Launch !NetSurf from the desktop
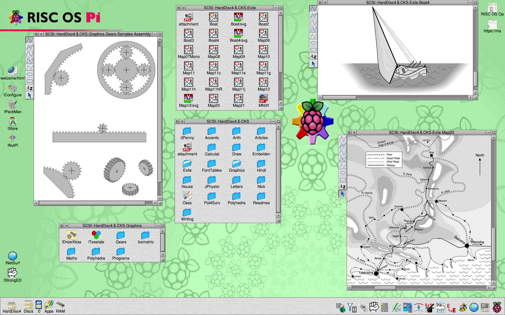The height and width of the screenshot is (315, 505). [x=13, y=258]
